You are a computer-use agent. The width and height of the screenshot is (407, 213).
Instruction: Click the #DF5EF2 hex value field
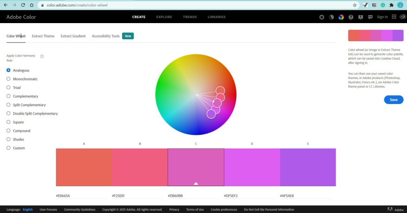249,195
